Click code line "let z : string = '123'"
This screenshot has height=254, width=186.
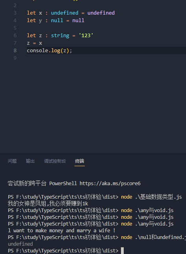(x=60, y=36)
